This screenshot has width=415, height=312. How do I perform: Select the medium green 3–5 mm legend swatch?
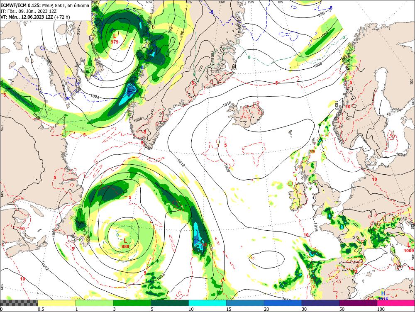pos(132,303)
